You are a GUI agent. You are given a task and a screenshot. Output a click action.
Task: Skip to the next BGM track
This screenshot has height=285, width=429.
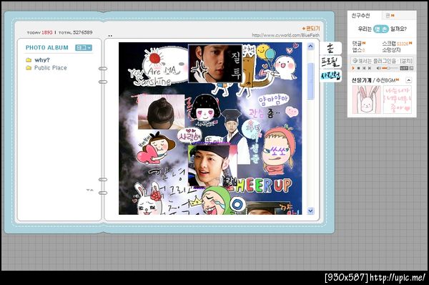tap(370, 68)
